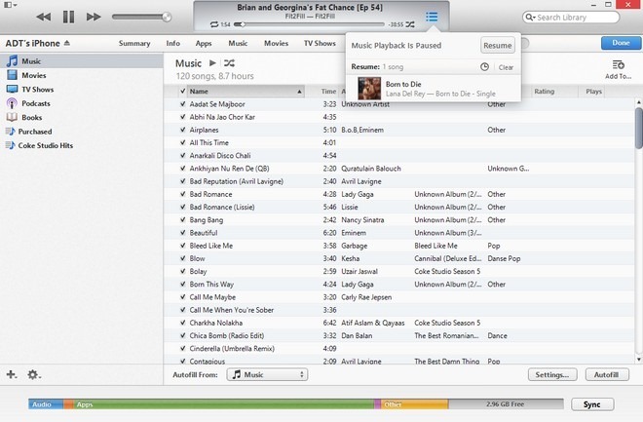Screen dimensions: 643x422
Task: Toggle the check-all column header checkbox
Action: click(182, 91)
